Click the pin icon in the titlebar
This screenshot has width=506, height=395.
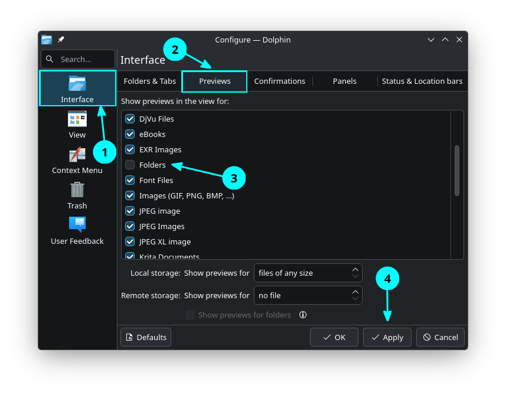point(60,40)
